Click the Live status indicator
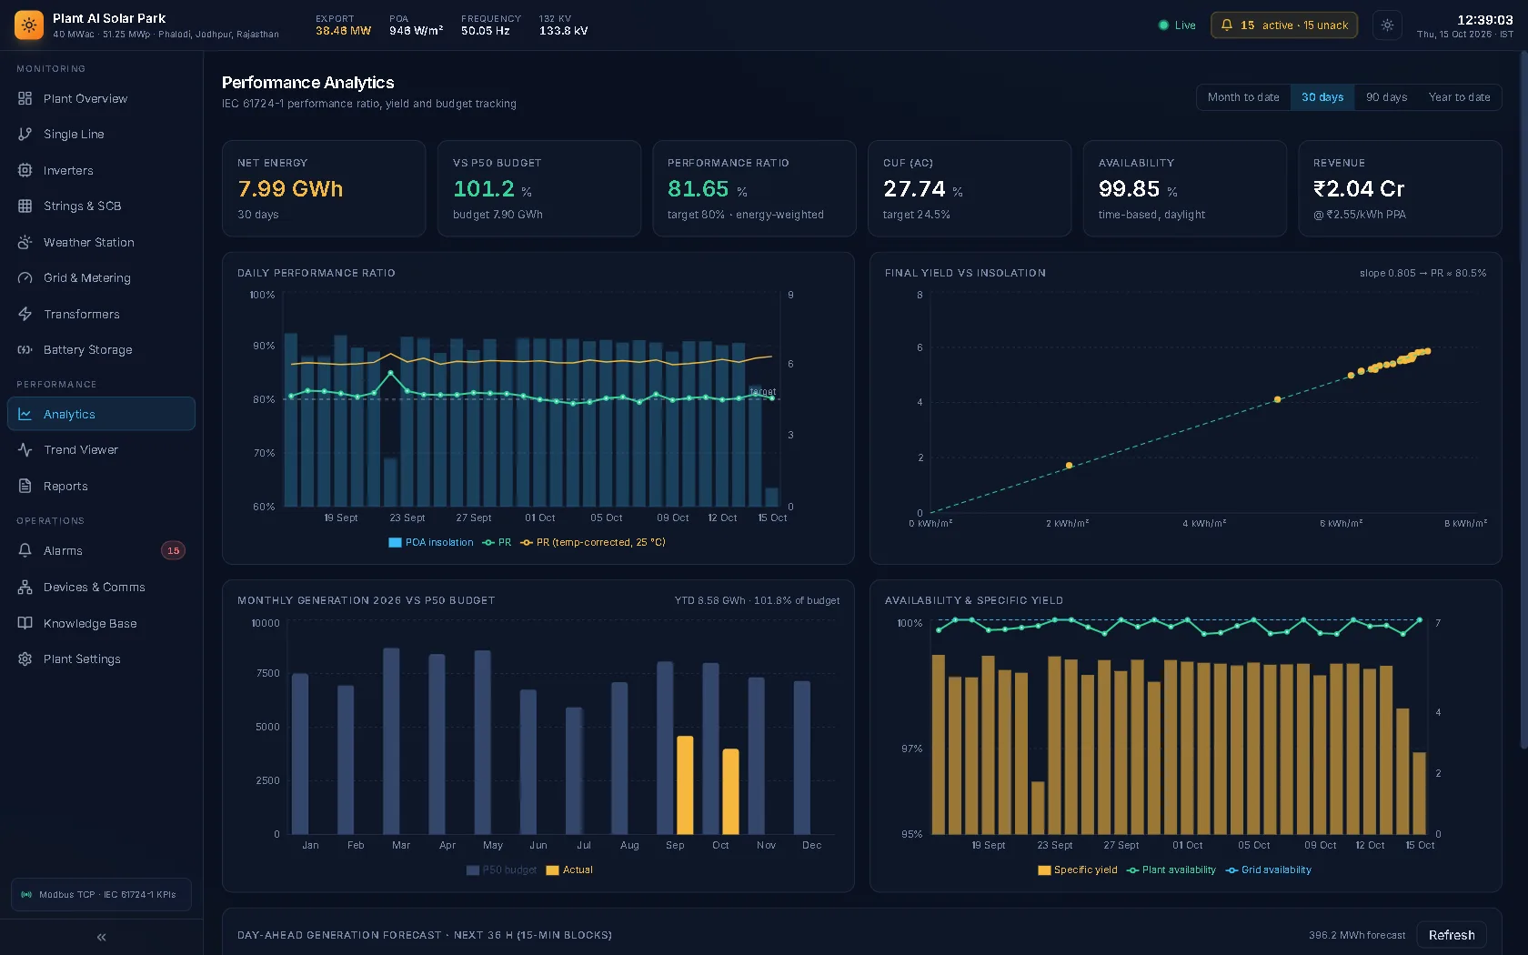The height and width of the screenshot is (955, 1528). pos(1177,25)
